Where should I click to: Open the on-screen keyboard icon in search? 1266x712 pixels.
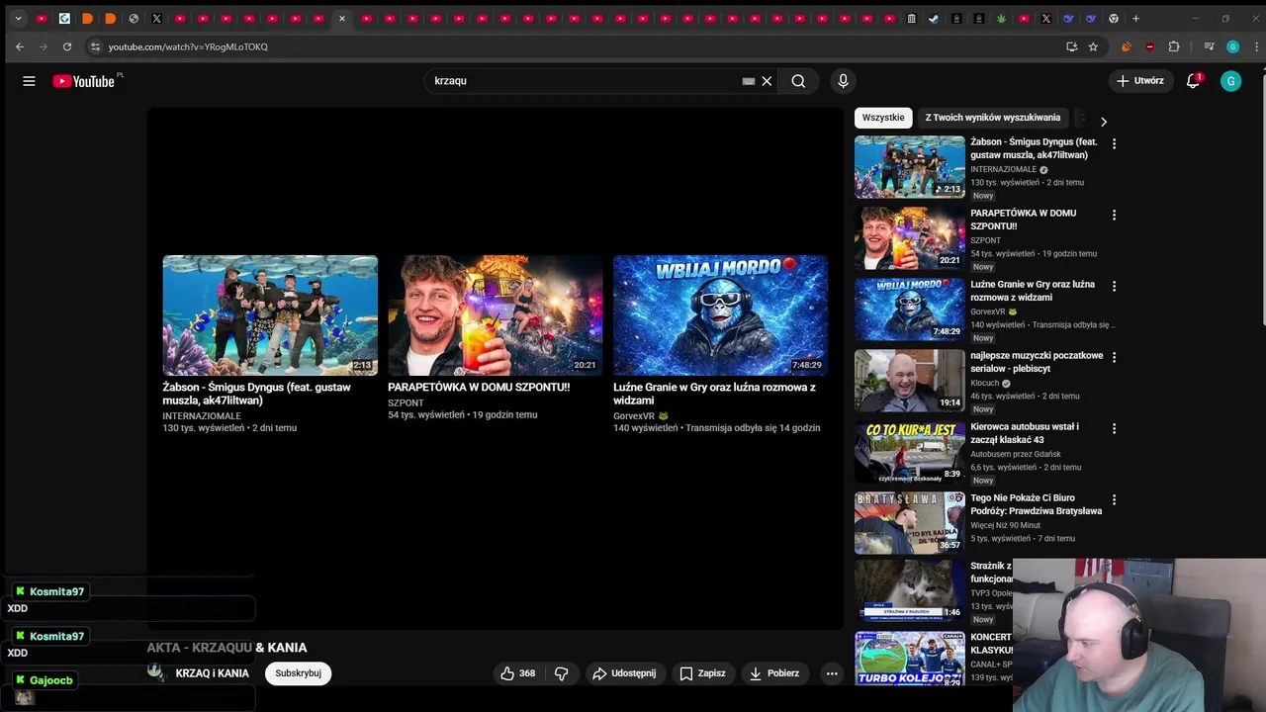[749, 81]
